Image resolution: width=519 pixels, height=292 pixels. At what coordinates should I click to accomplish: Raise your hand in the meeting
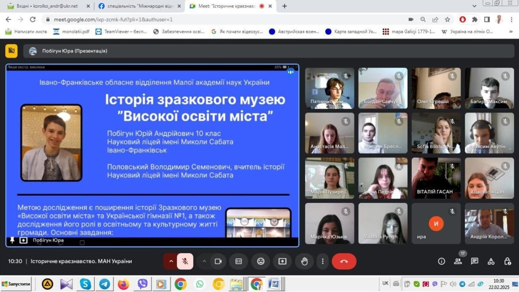[x=304, y=261]
